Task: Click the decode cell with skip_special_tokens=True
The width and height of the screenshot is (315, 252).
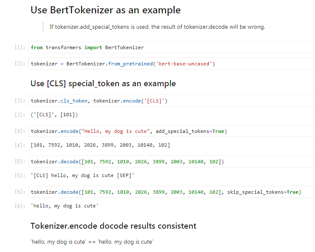Action: (x=171, y=192)
